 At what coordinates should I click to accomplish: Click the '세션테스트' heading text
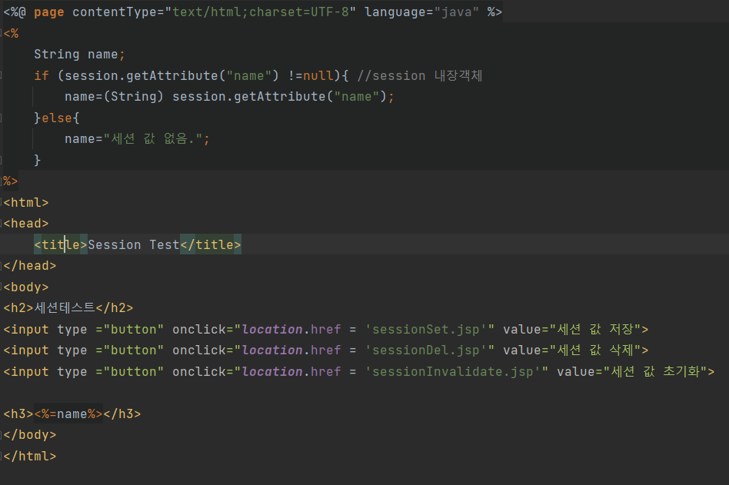coord(65,308)
